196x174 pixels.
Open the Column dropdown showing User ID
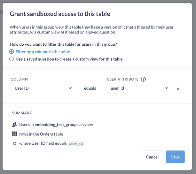(43, 88)
